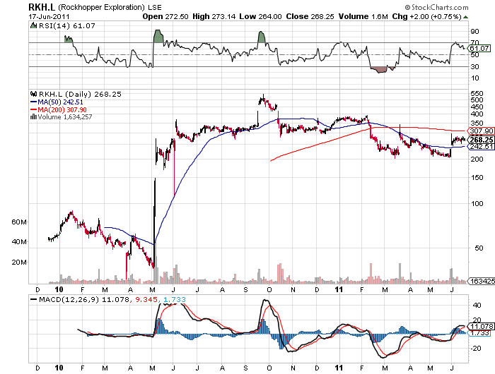Click the -20 MACD axis label
495x374 pixels.
point(476,348)
